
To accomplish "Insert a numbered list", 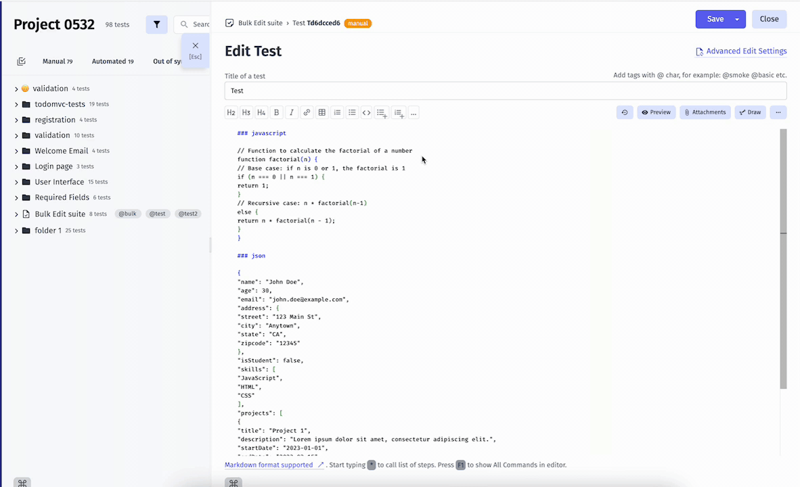I will pyautogui.click(x=337, y=113).
